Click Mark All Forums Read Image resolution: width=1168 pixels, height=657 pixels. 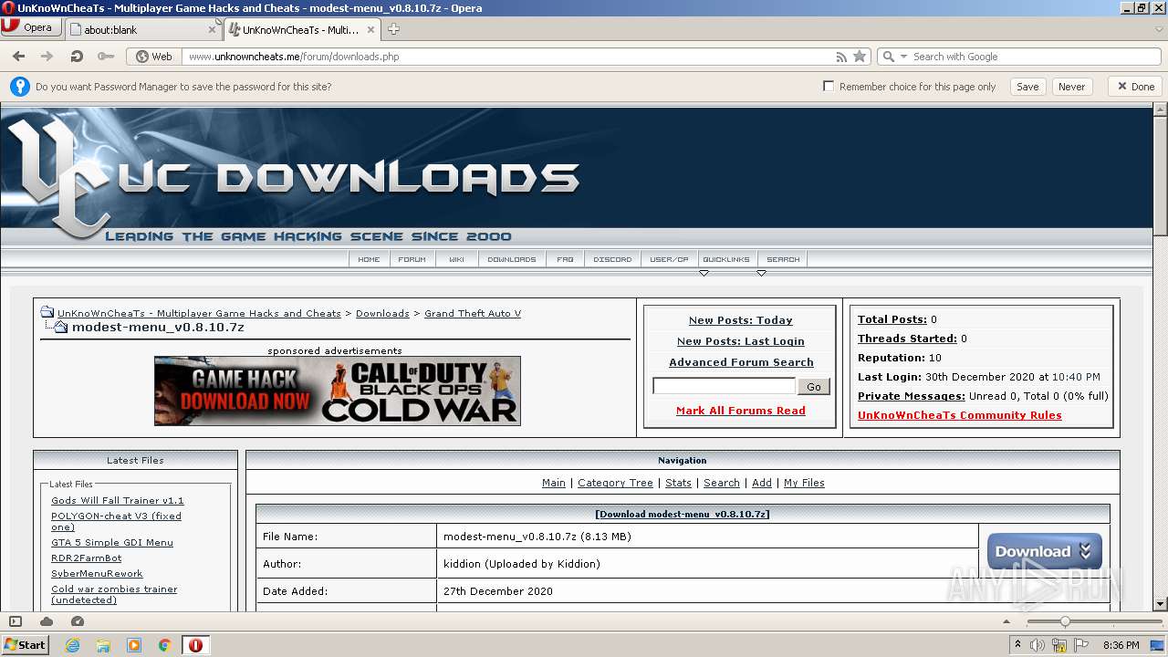coord(741,411)
